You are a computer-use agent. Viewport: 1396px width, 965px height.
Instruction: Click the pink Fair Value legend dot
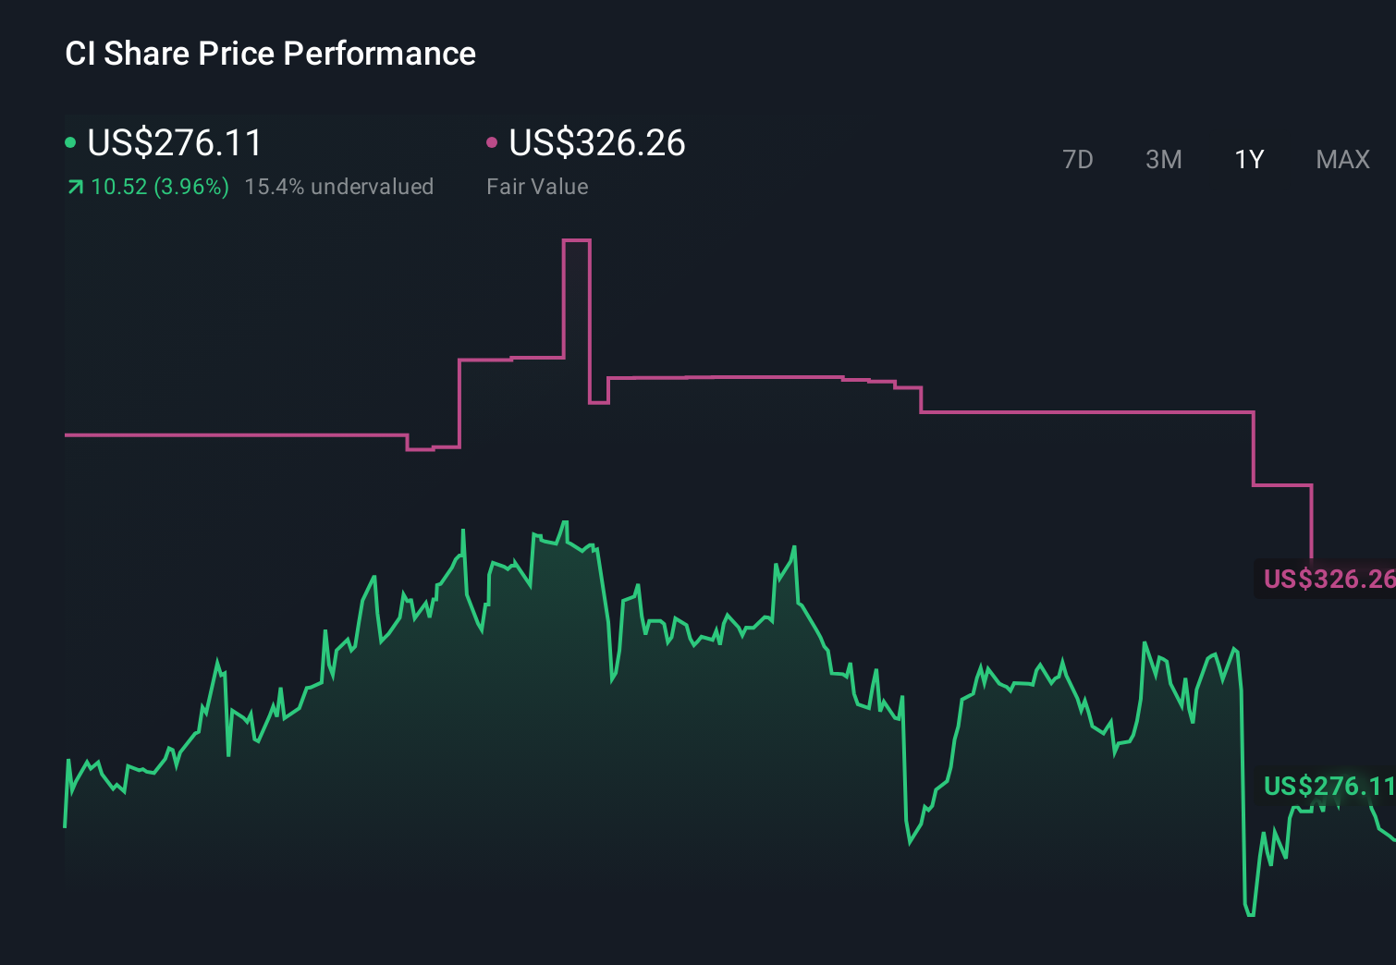pyautogui.click(x=492, y=143)
